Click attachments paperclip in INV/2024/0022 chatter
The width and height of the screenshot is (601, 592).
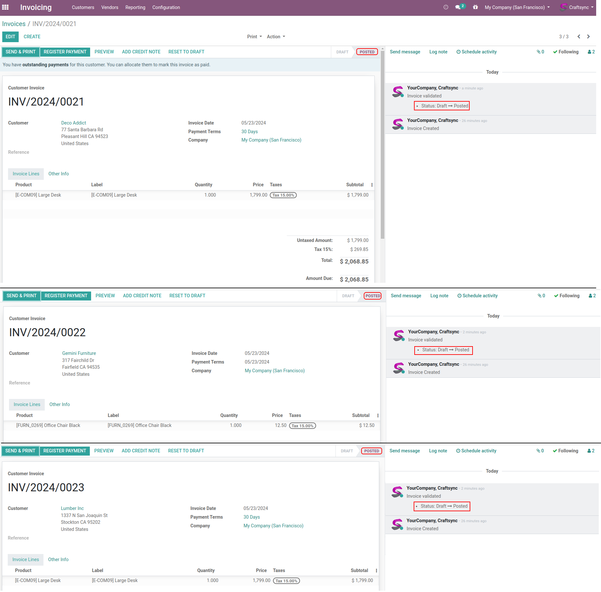point(541,296)
